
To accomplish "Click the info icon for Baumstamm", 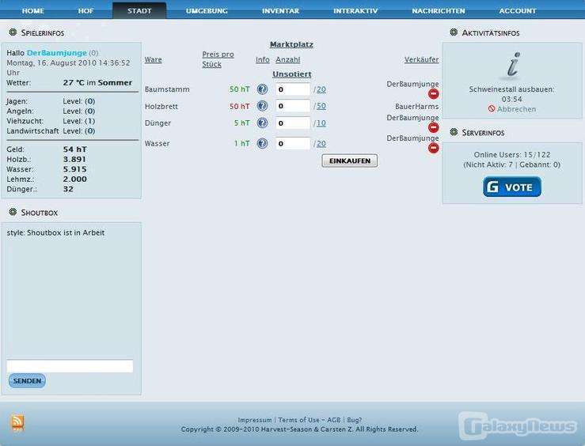I will pos(262,89).
